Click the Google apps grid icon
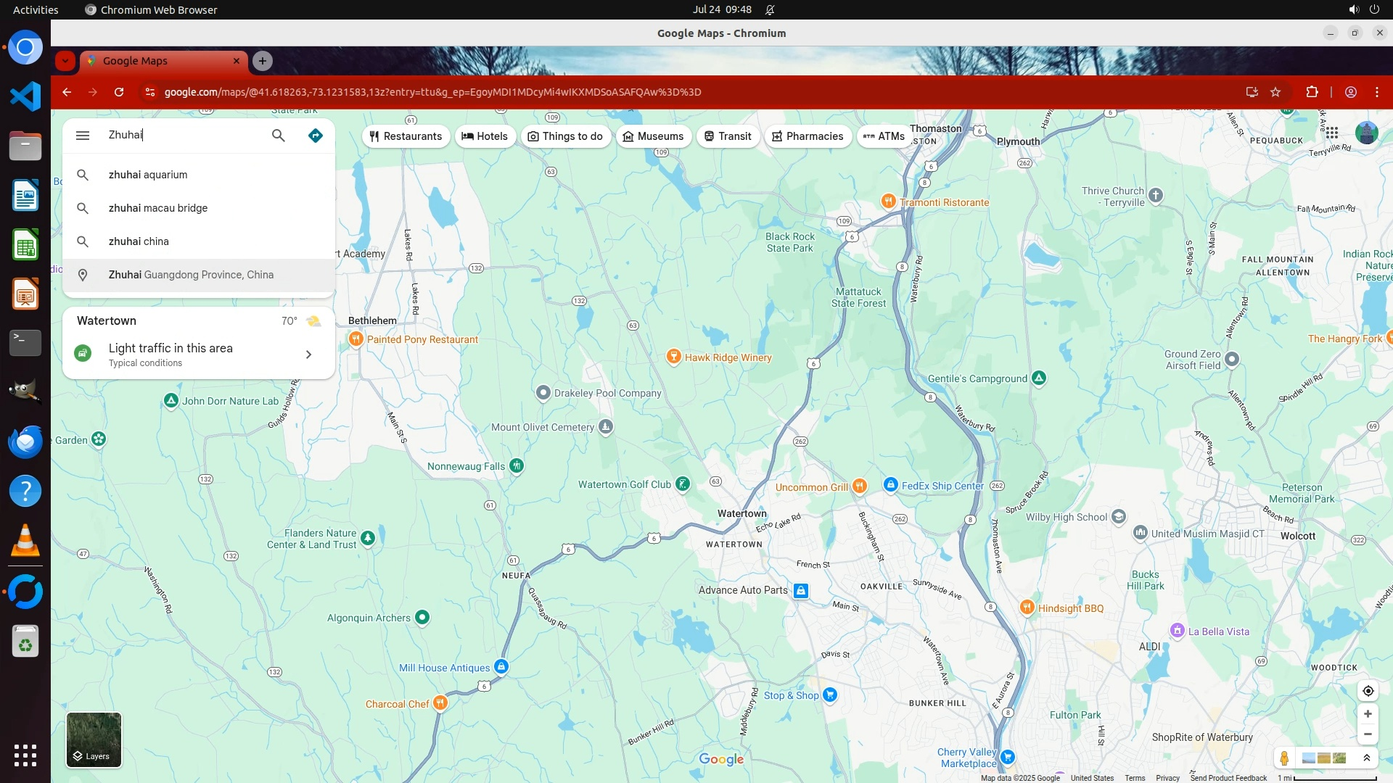Image resolution: width=1393 pixels, height=783 pixels. pos(1331,133)
